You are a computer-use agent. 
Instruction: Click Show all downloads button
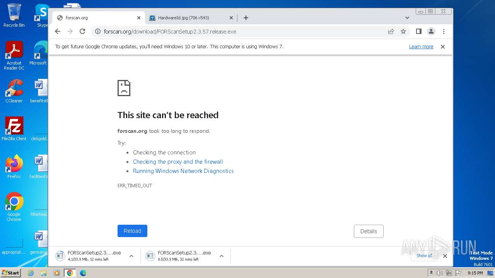[424, 256]
